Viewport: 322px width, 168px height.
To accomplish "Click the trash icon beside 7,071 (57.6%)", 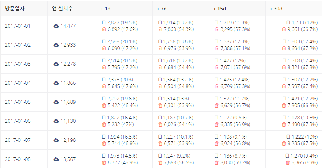I will coord(217,67).
